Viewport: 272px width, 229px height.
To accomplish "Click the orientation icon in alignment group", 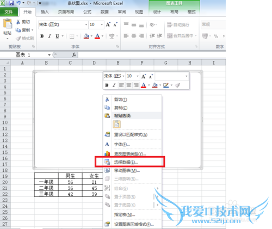I will [x=152, y=24].
